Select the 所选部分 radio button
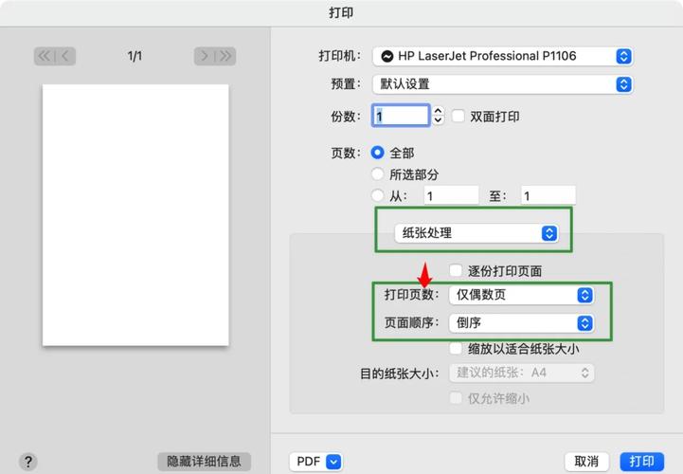Image resolution: width=683 pixels, height=474 pixels. point(378,174)
